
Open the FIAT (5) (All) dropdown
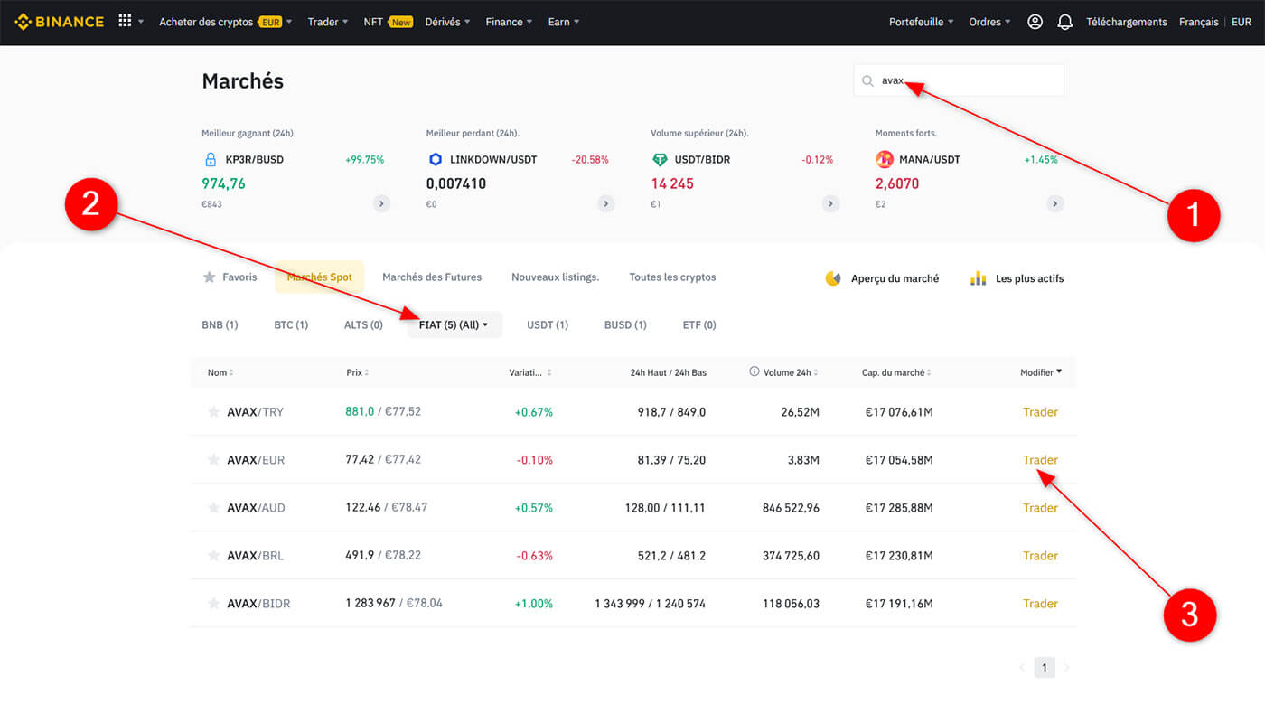click(454, 324)
